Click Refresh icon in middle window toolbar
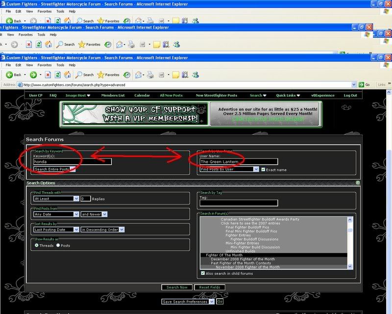 coord(39,45)
